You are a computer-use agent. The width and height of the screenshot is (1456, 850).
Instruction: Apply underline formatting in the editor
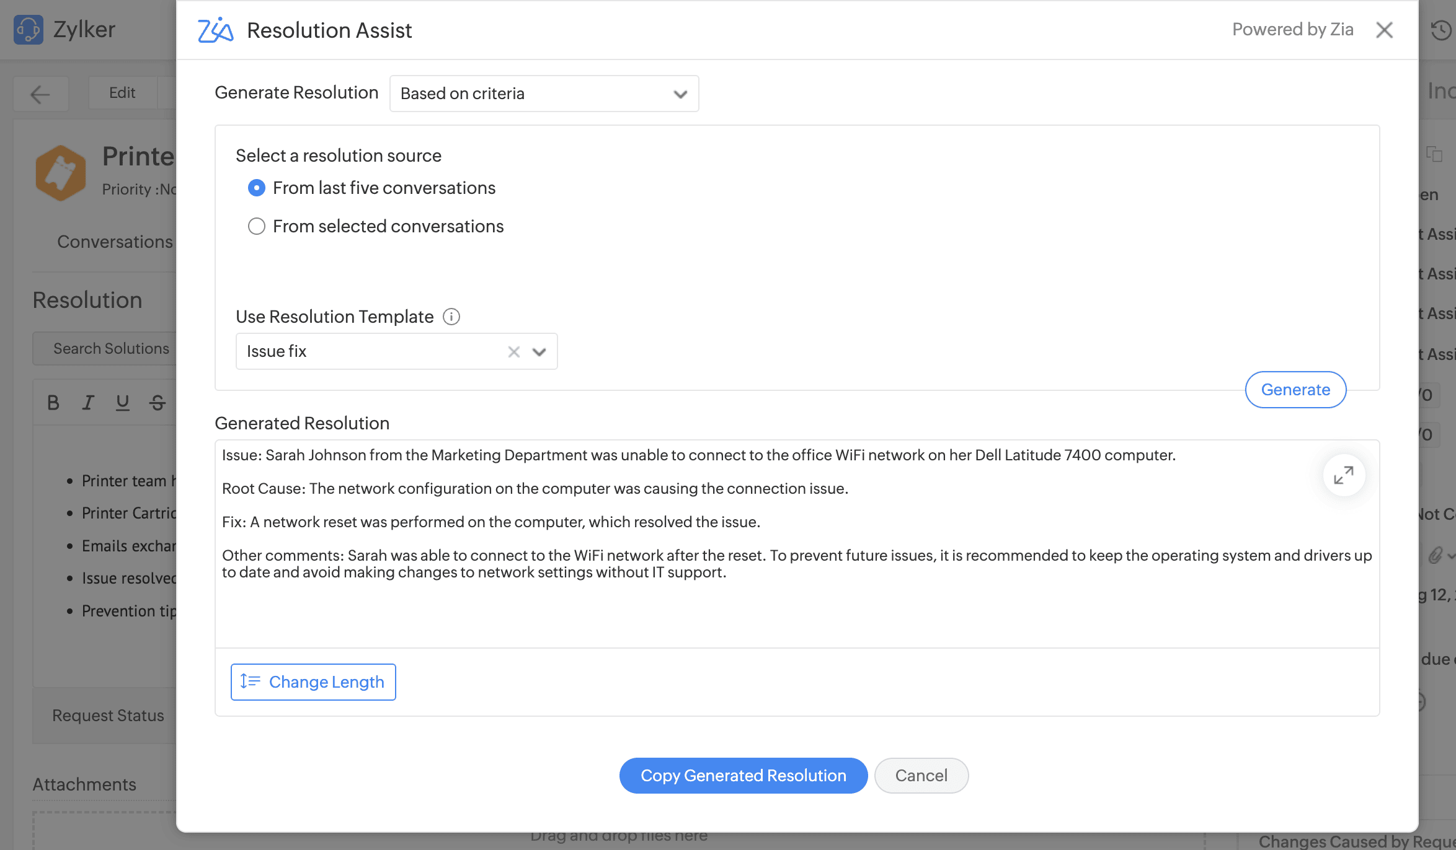click(122, 402)
